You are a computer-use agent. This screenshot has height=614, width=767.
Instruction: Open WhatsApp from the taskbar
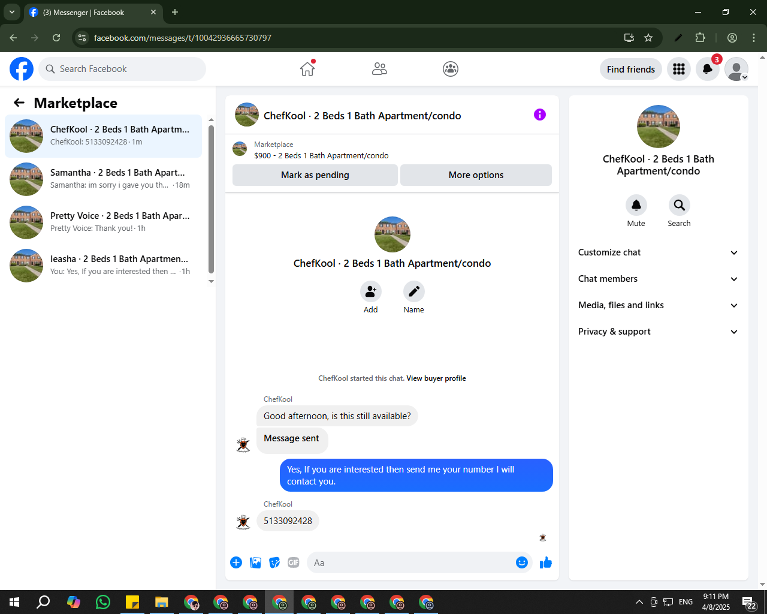coord(103,602)
